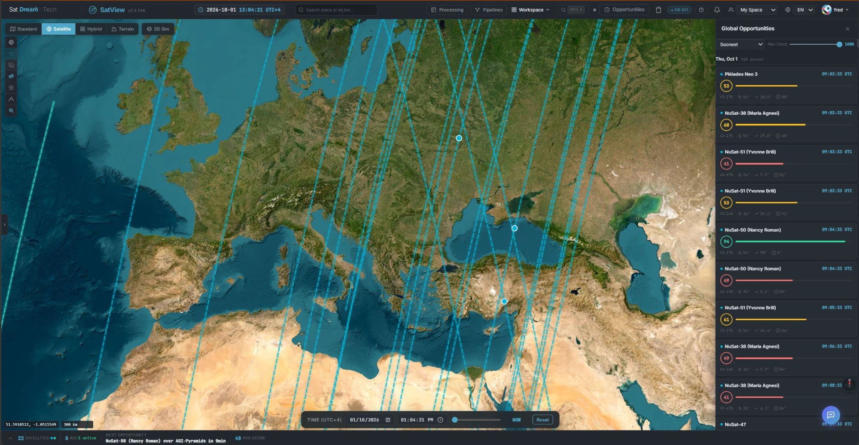Select NuSat-51 (Yvonne Brill) score 41 card
859x445 pixels.
click(x=786, y=163)
